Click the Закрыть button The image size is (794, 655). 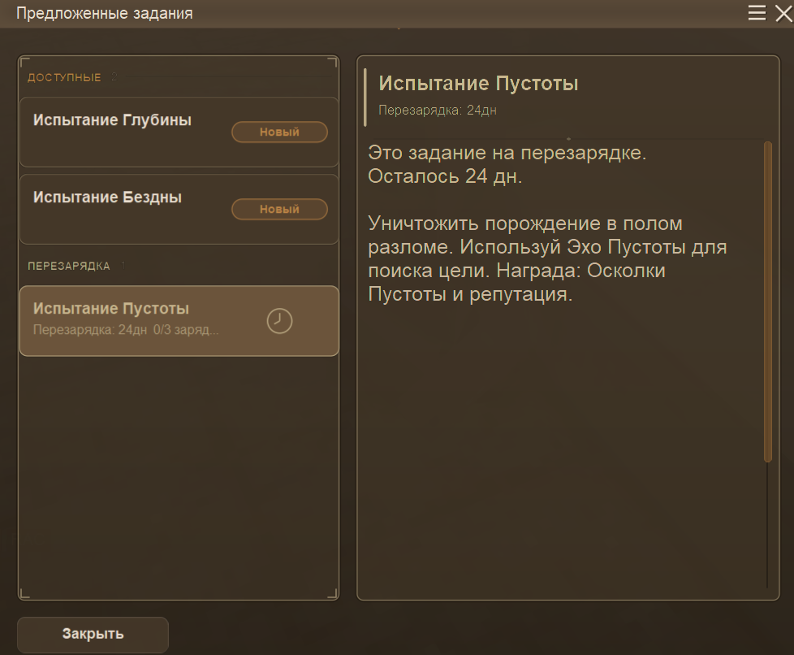[x=93, y=634]
